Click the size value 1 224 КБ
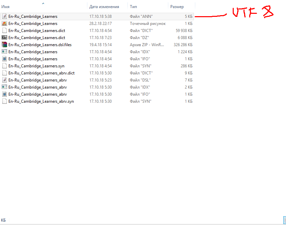This screenshot has width=286, height=225. pos(185,52)
